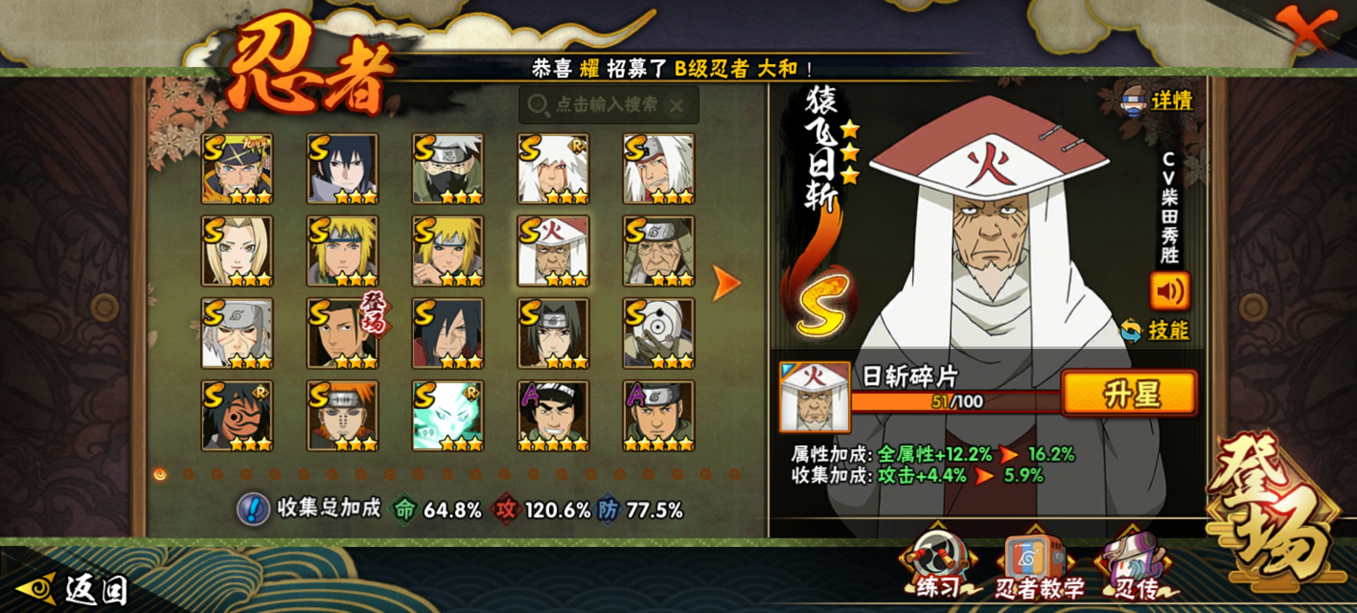Select the masked Kakashi portrait
1357x613 pixels.
click(x=448, y=168)
